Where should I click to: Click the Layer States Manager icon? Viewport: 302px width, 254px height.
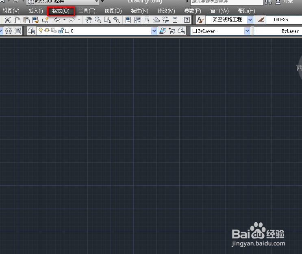click(181, 31)
